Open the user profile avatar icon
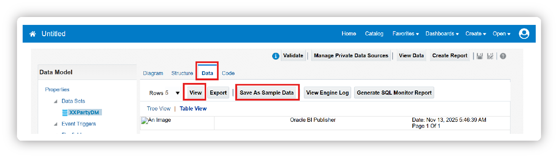 524,34
